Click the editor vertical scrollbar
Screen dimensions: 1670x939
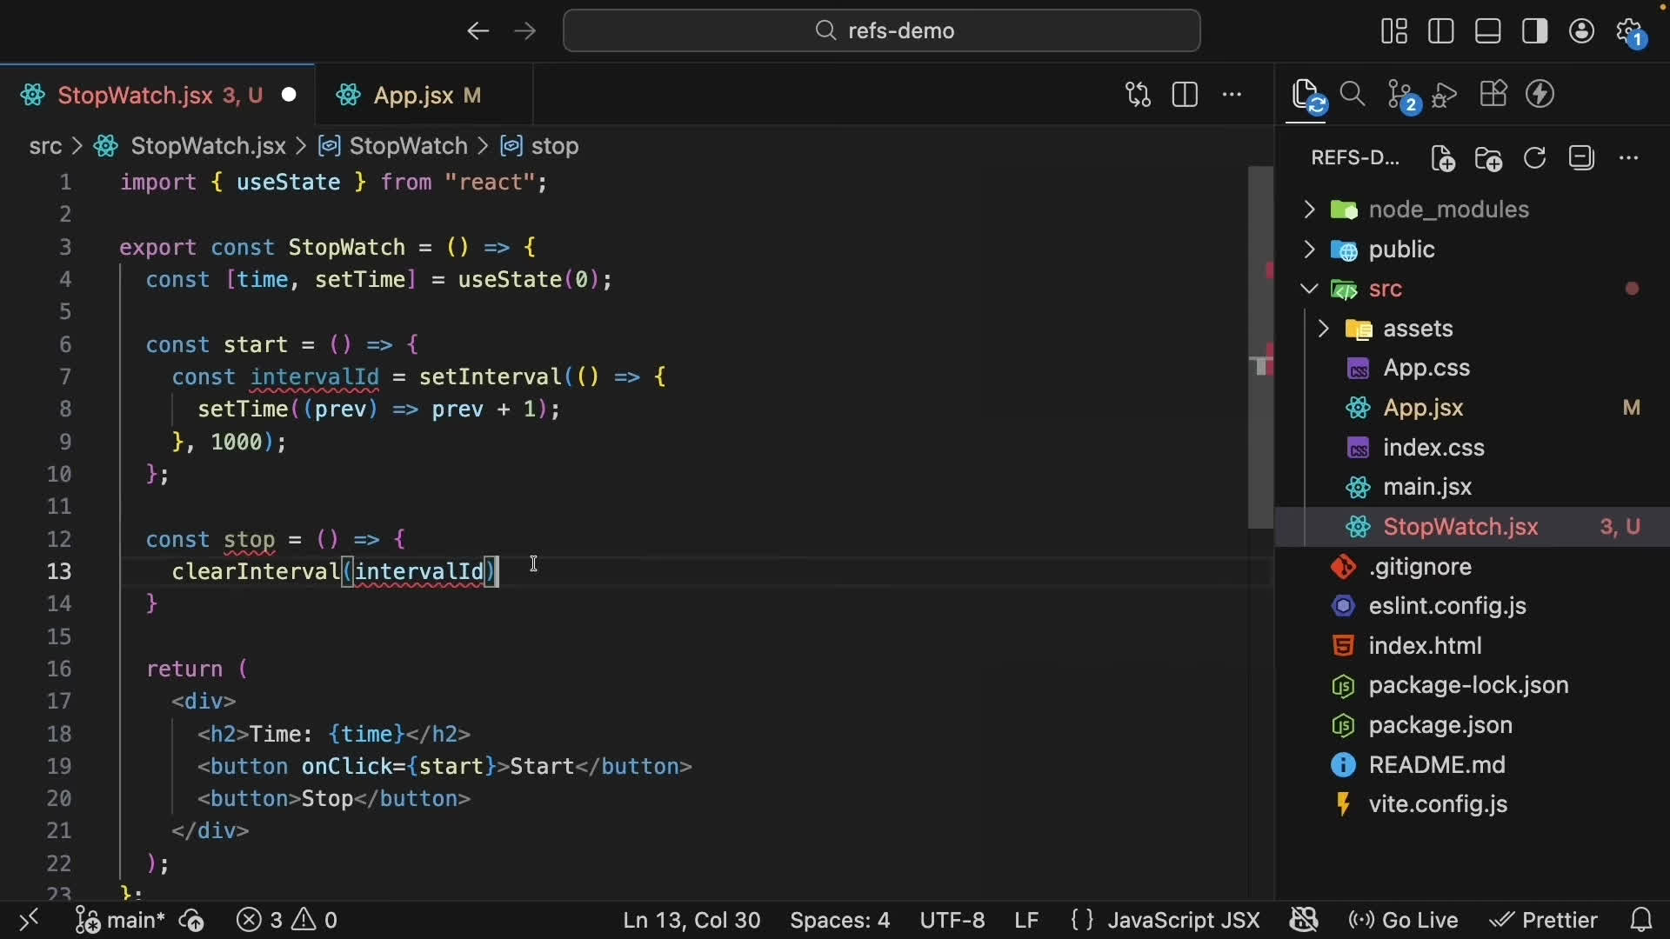tap(1261, 348)
